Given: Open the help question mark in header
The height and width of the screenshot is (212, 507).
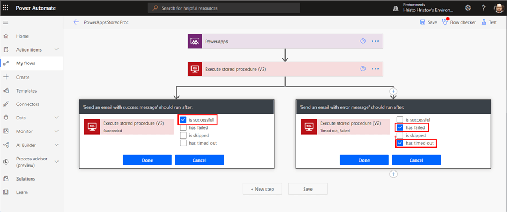Looking at the screenshot, I should [483, 8].
